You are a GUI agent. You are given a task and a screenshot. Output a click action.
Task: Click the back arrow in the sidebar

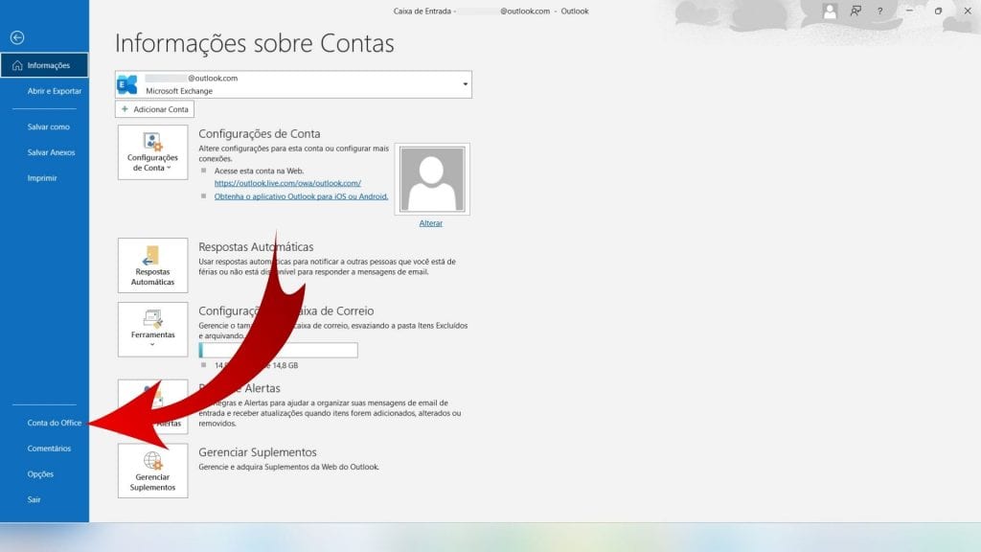tap(16, 37)
